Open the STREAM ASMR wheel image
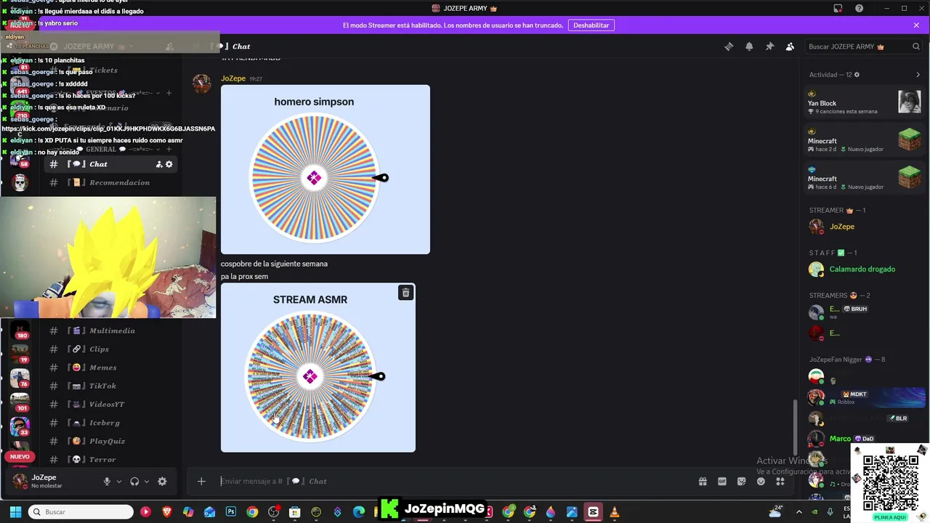Screen dimensions: 930x523 point(318,368)
